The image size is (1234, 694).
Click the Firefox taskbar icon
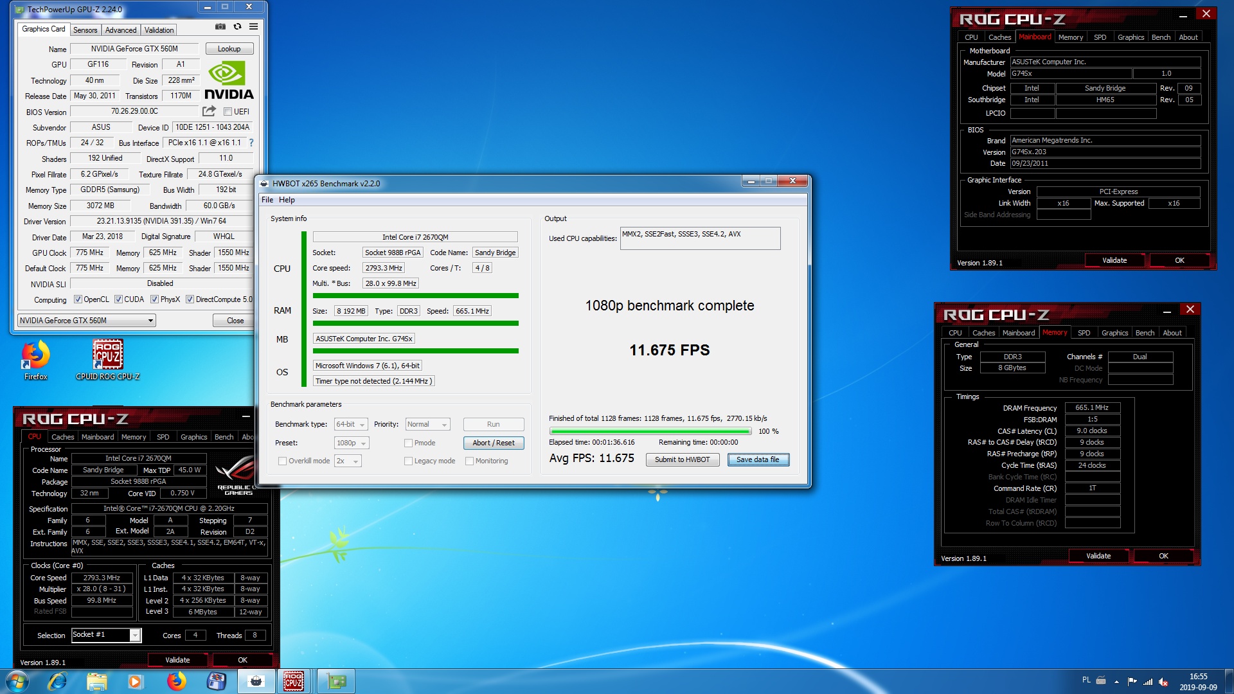(x=176, y=681)
